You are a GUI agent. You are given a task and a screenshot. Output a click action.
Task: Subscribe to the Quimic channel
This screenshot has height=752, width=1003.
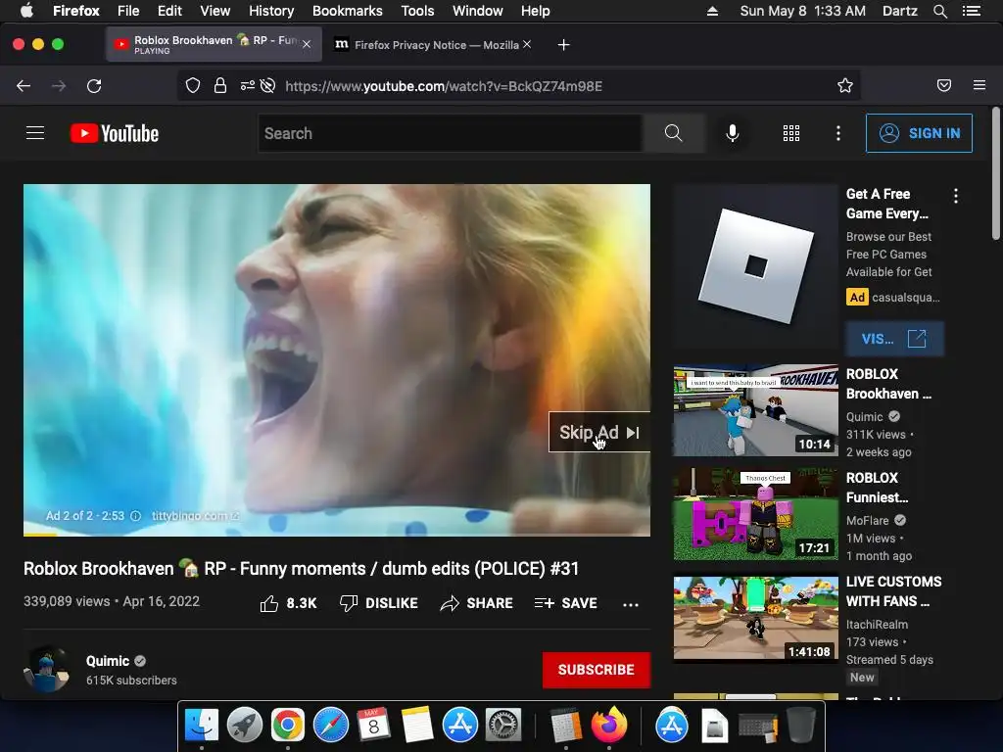coord(597,670)
